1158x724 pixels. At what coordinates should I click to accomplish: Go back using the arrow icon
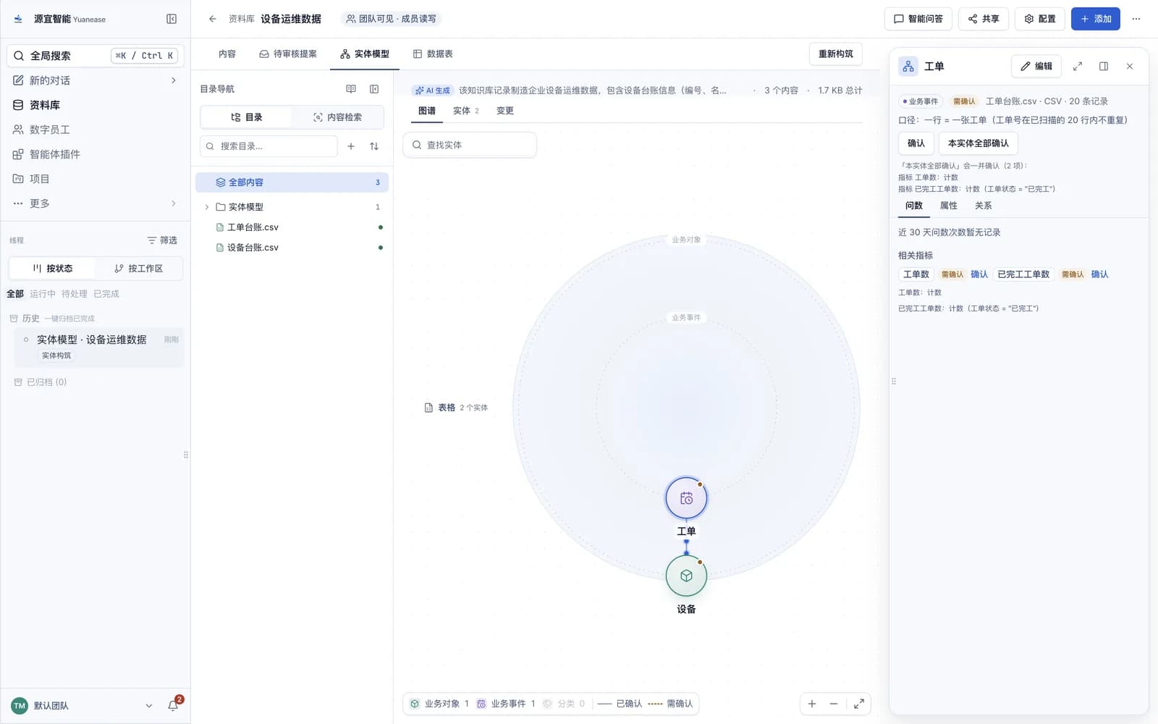(x=212, y=19)
